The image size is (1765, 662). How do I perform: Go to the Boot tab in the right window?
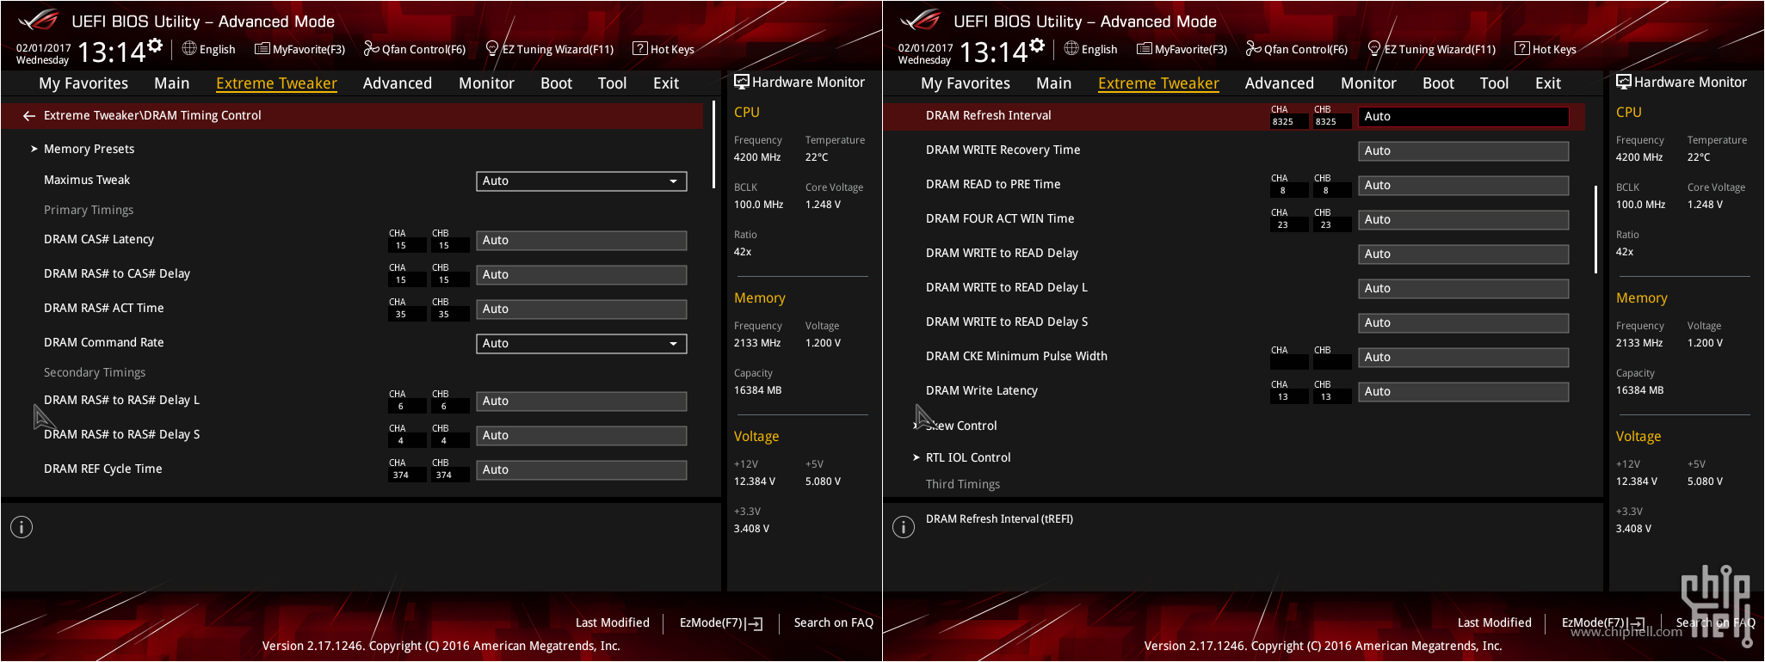pos(1438,83)
